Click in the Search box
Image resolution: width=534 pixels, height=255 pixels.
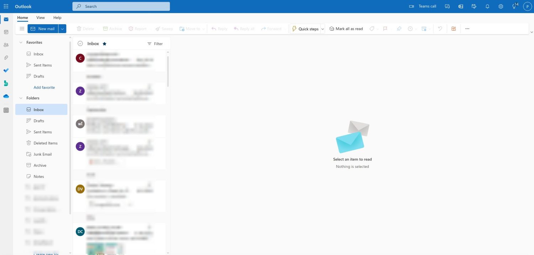(x=121, y=6)
